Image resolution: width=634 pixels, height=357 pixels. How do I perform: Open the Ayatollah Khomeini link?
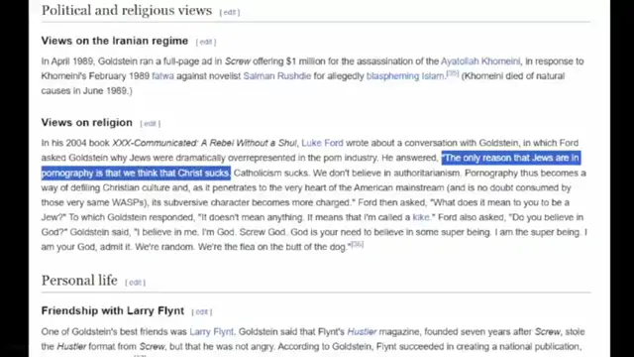tap(480, 61)
